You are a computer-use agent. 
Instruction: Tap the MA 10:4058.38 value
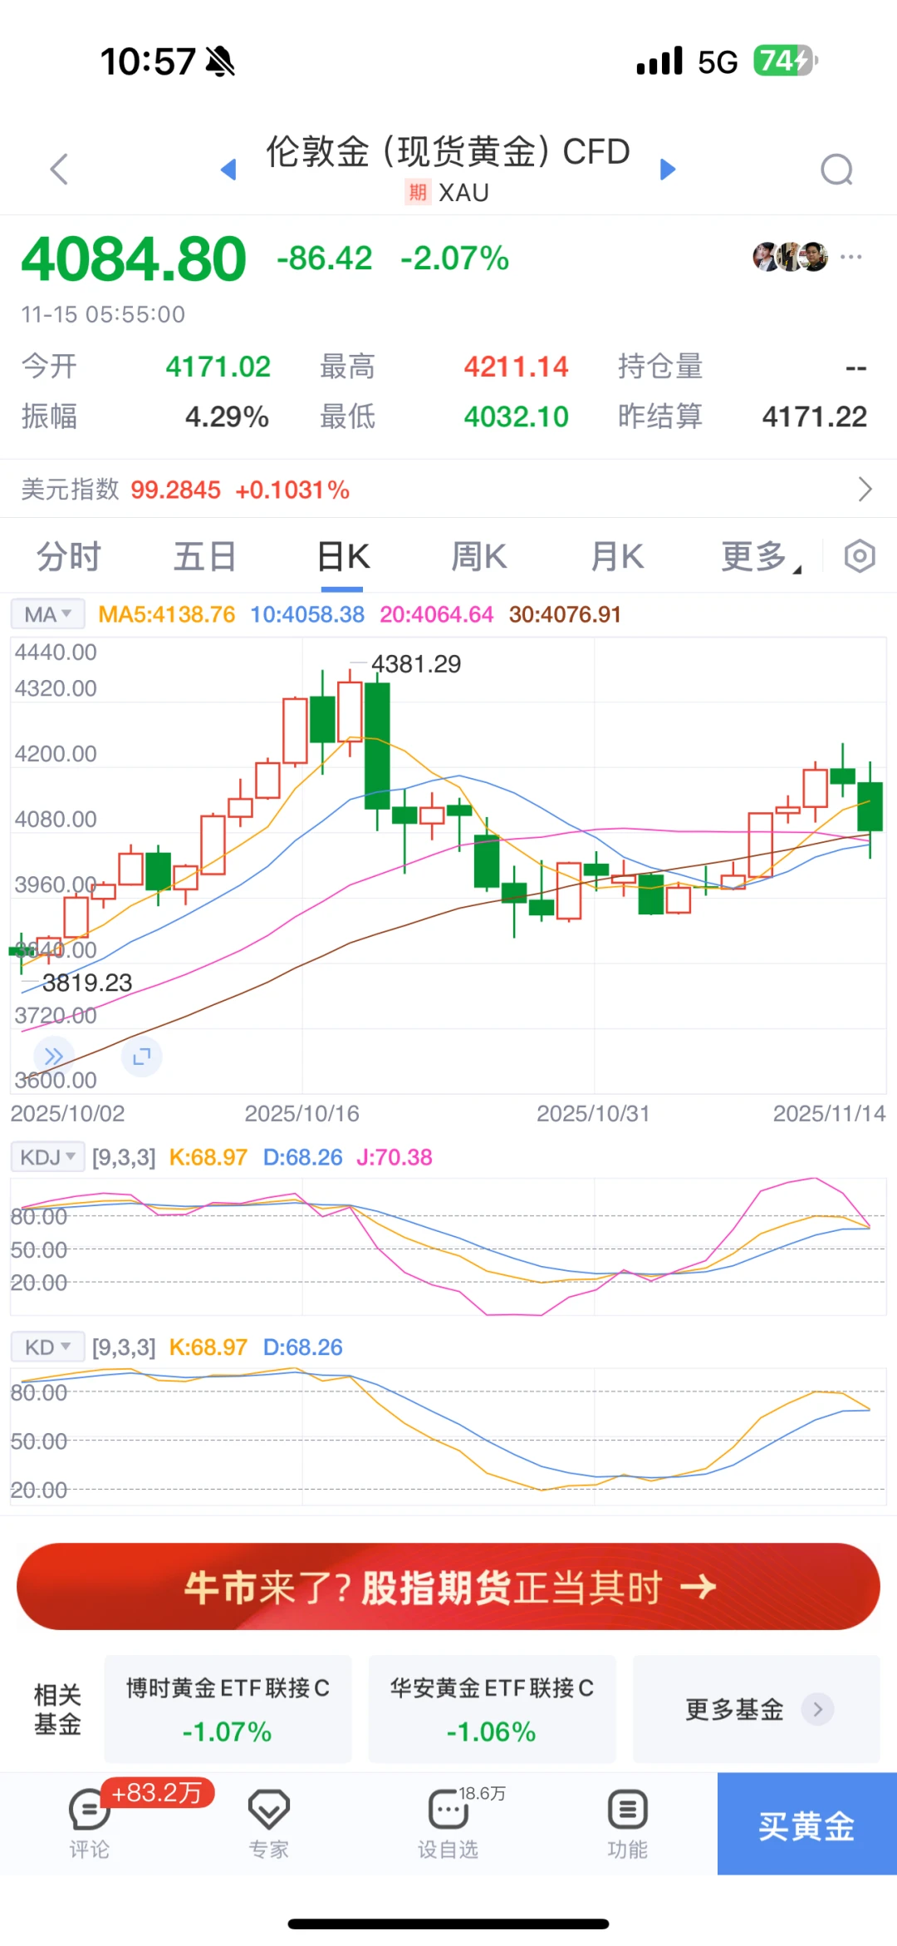[307, 614]
